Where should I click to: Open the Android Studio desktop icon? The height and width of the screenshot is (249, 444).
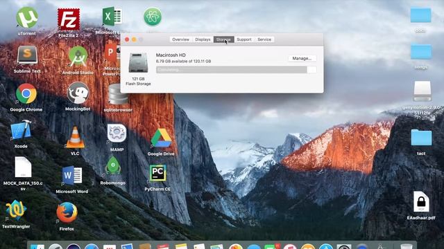pos(78,57)
